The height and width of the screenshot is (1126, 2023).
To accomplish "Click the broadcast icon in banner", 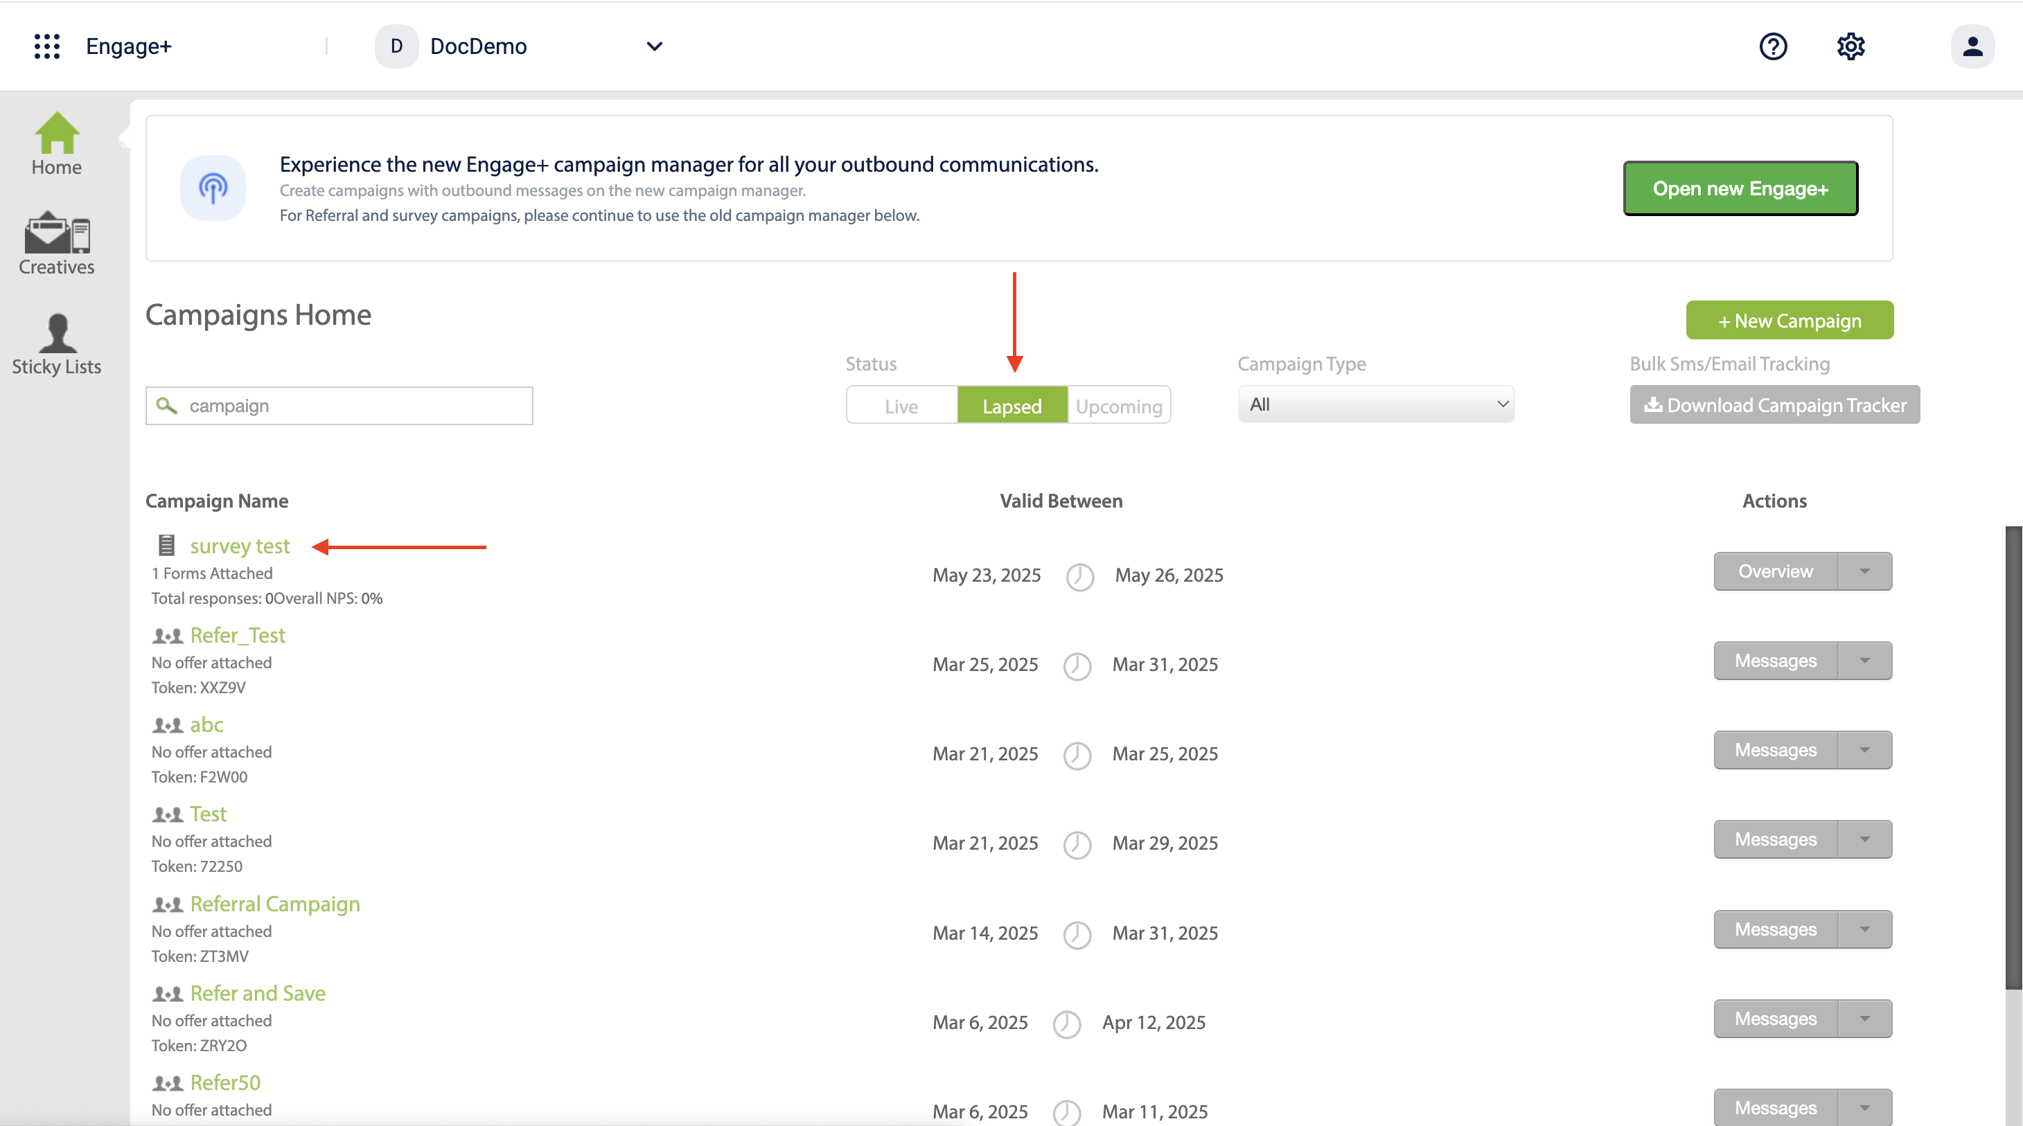I will pyautogui.click(x=213, y=188).
